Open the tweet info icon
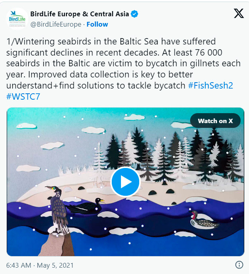The height and width of the screenshot is (274, 249). (x=239, y=264)
